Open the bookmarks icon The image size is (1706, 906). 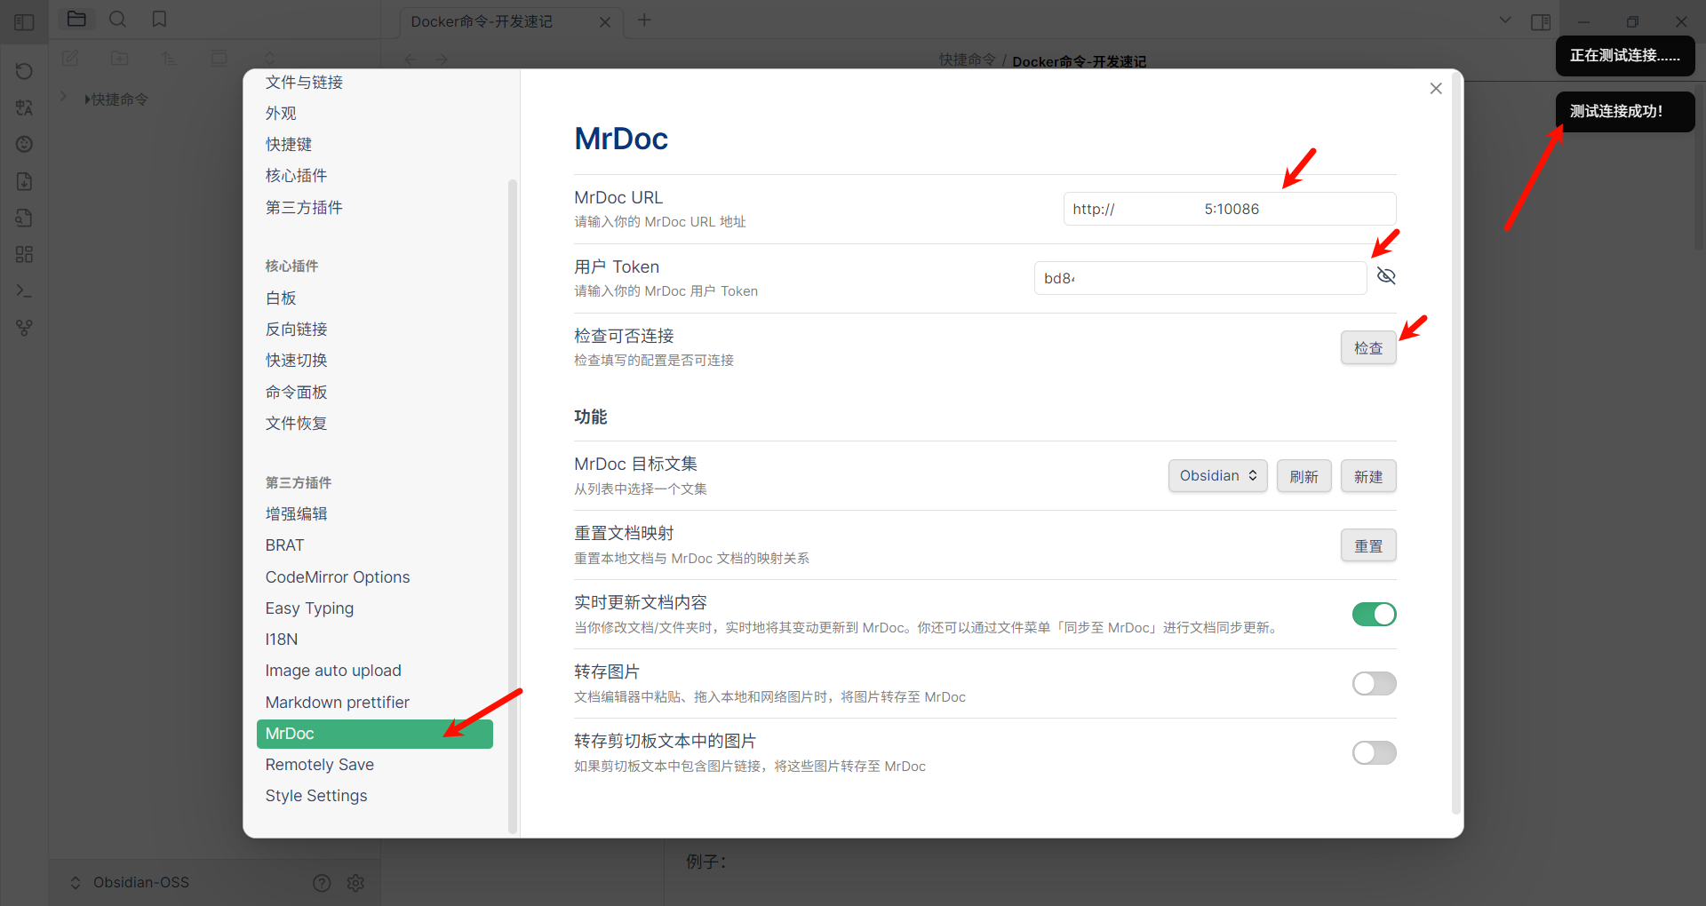pyautogui.click(x=159, y=20)
